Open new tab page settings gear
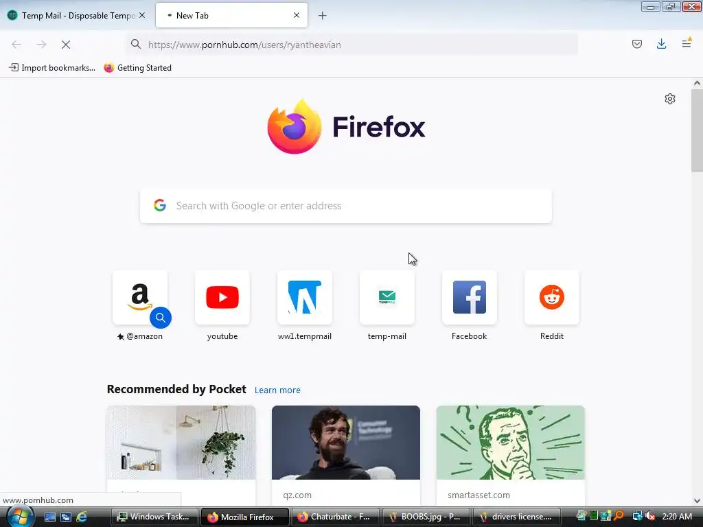This screenshot has height=527, width=703. [670, 99]
